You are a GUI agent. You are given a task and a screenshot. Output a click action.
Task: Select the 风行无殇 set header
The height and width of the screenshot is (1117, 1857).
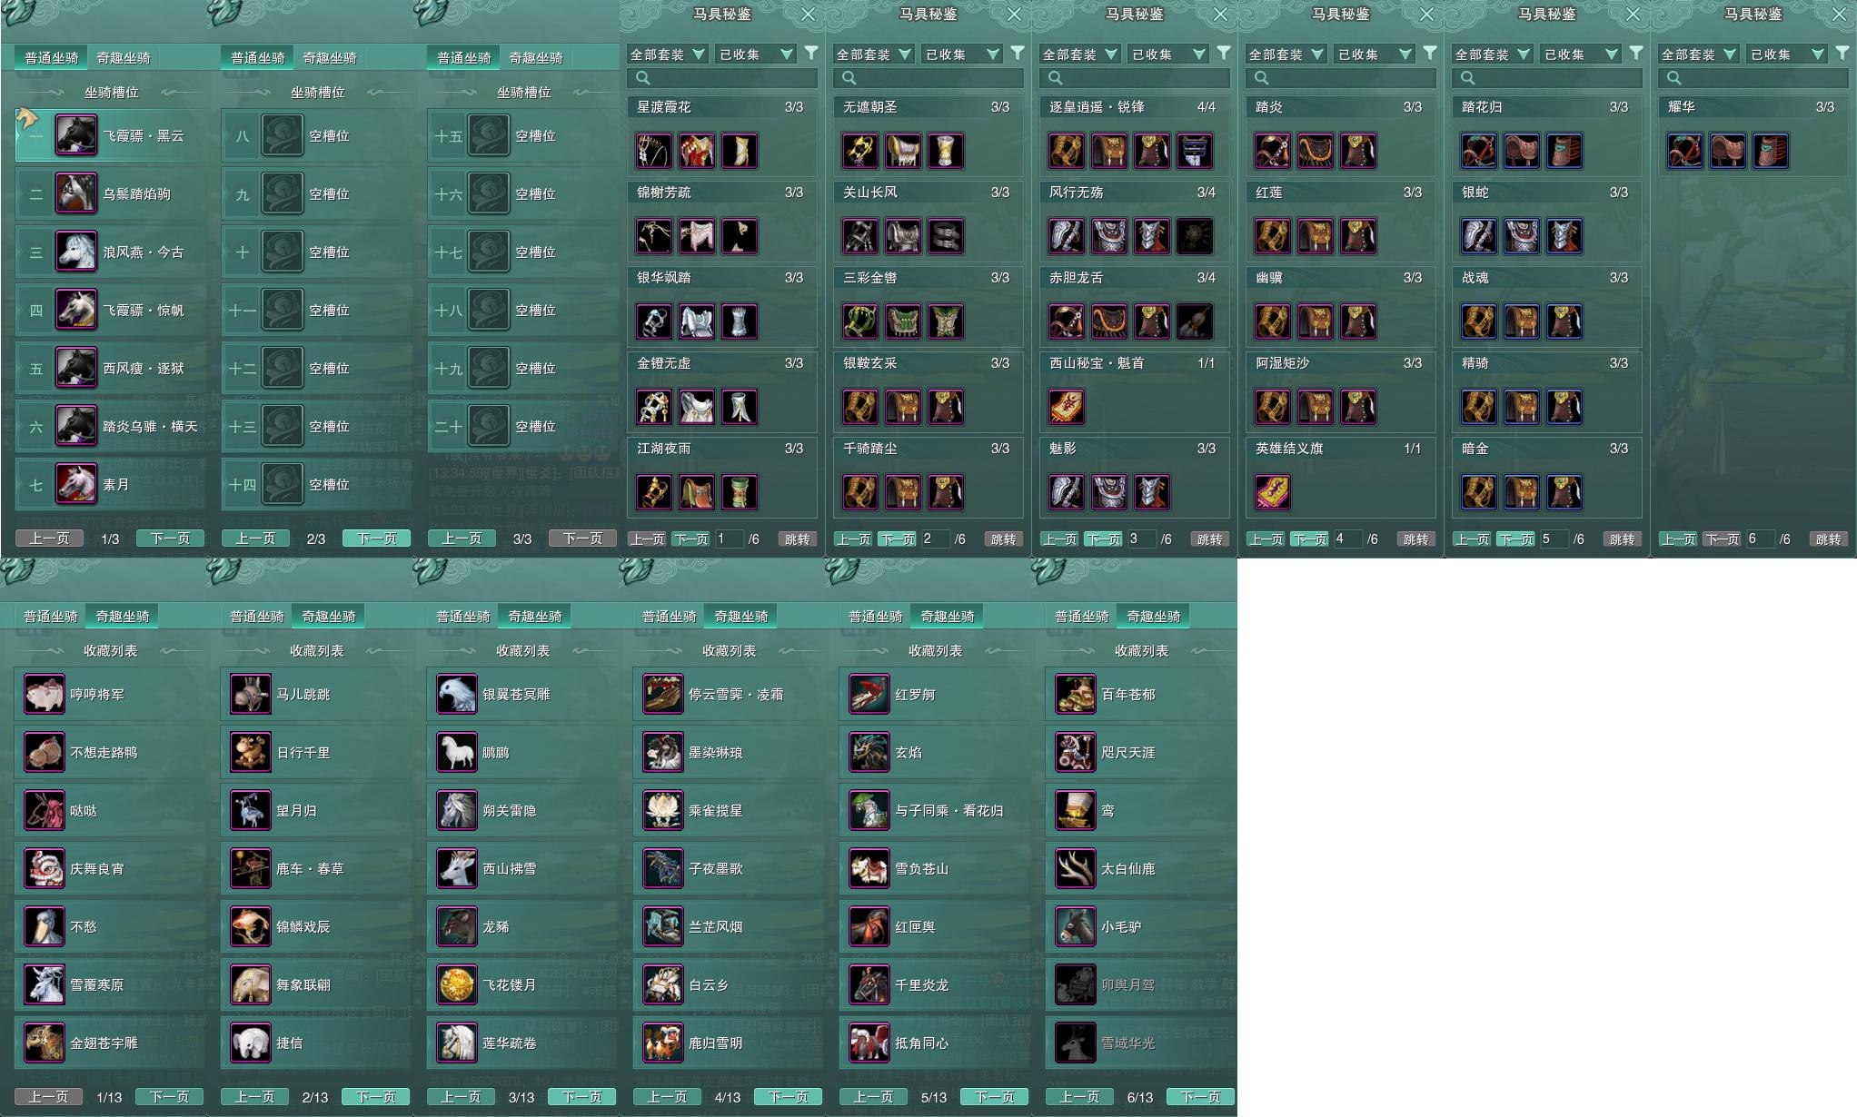coord(1135,193)
